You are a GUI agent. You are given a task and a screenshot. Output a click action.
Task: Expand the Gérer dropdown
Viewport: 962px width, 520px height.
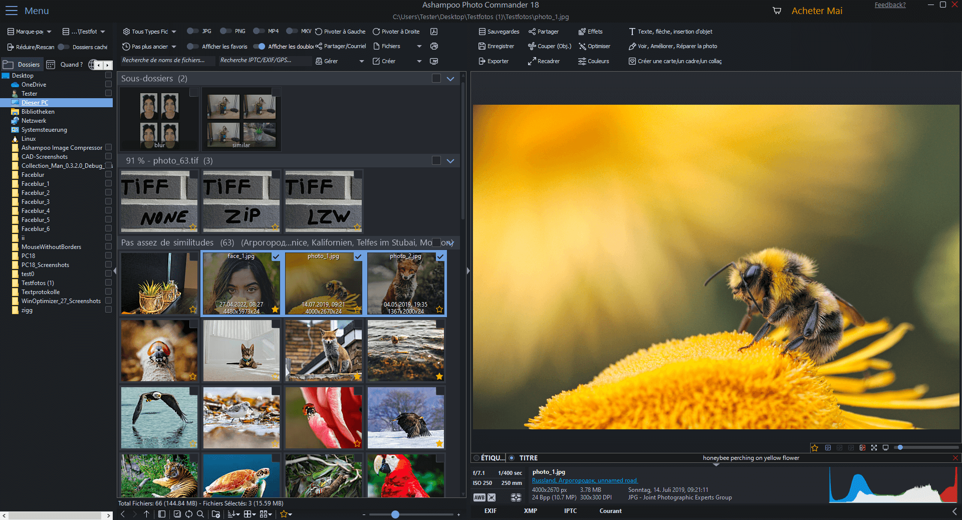click(362, 61)
